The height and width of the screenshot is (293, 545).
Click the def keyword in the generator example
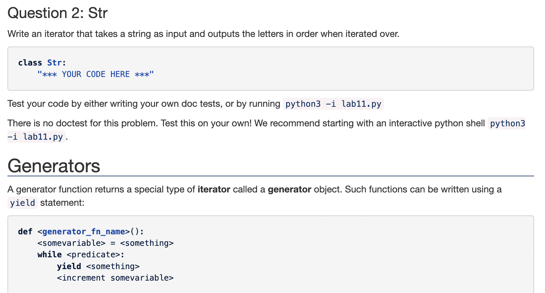[25, 231]
